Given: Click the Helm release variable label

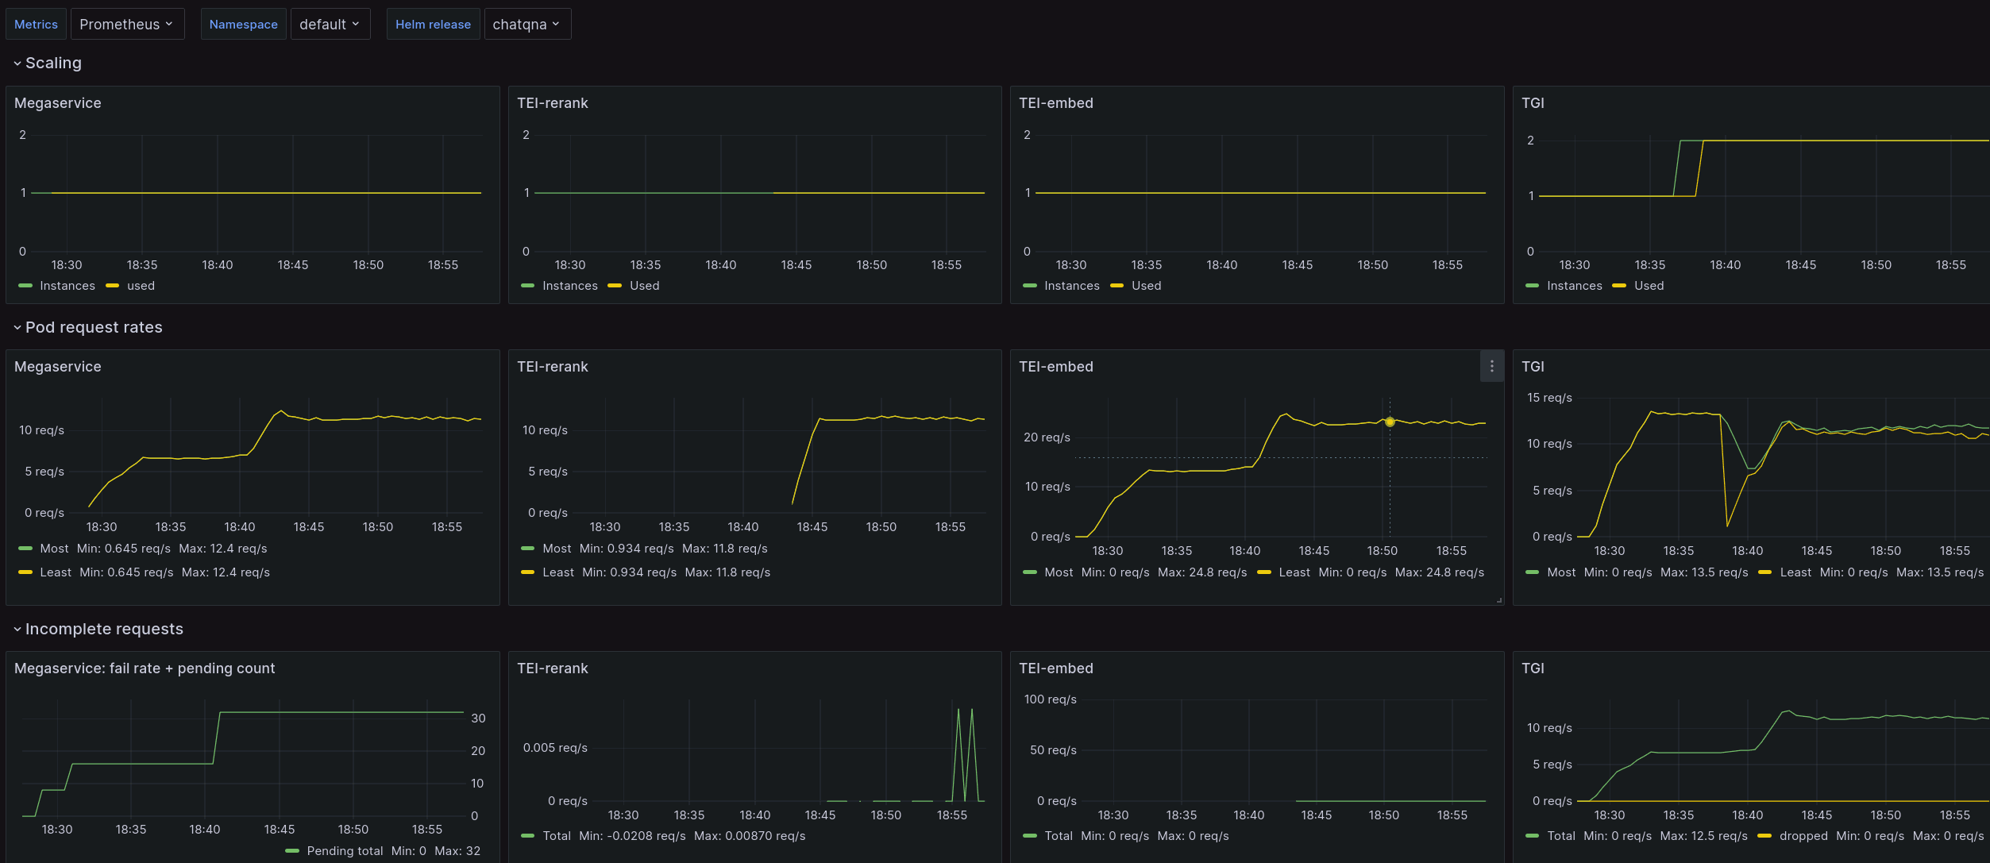Looking at the screenshot, I should pos(433,24).
